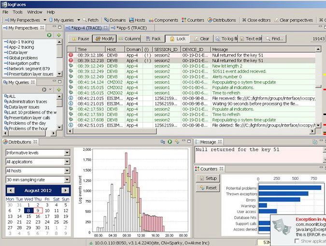
Task: Click Close editors in the toolbar
Action: 256,20
